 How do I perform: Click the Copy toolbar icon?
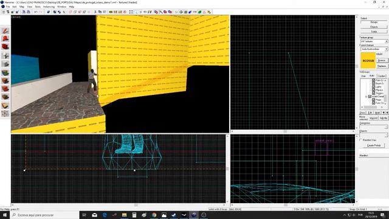pos(100,12)
